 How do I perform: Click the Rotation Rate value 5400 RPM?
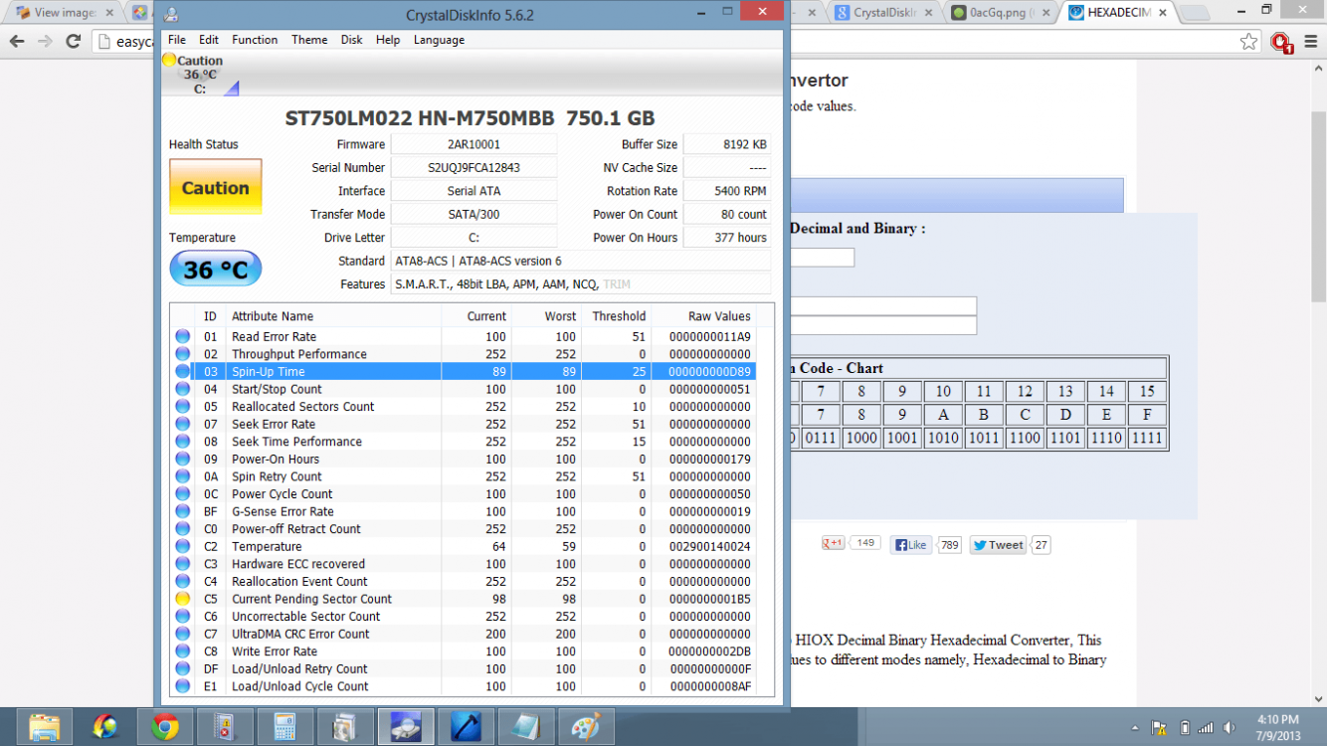click(x=727, y=191)
